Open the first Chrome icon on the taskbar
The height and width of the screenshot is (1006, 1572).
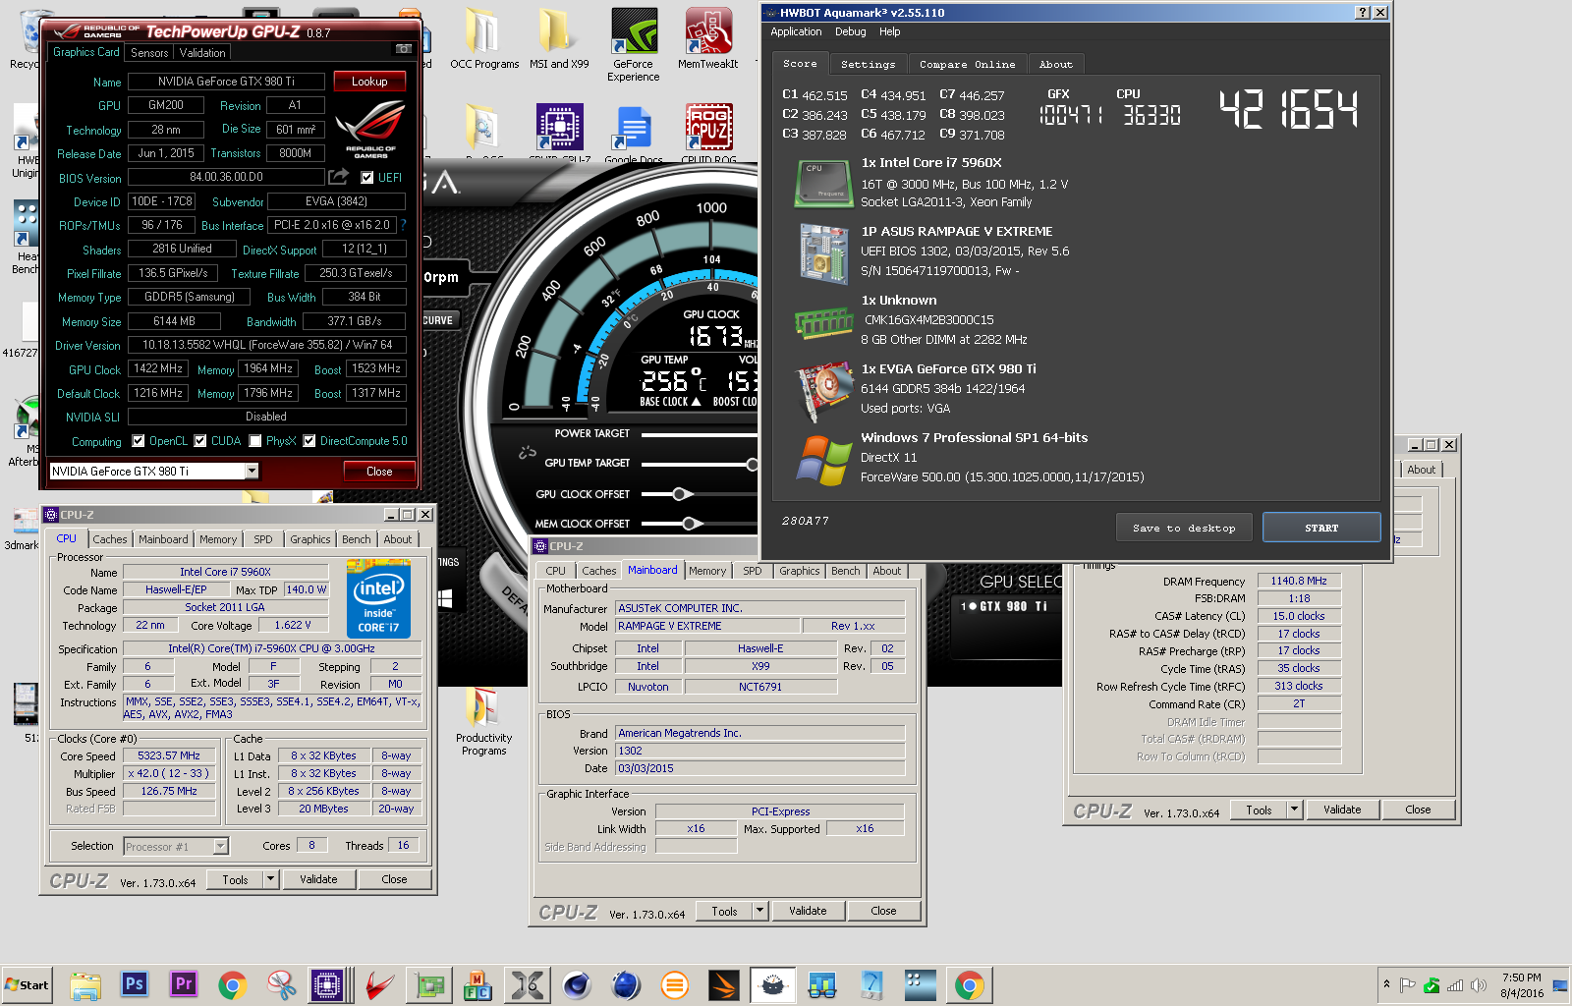point(233,984)
